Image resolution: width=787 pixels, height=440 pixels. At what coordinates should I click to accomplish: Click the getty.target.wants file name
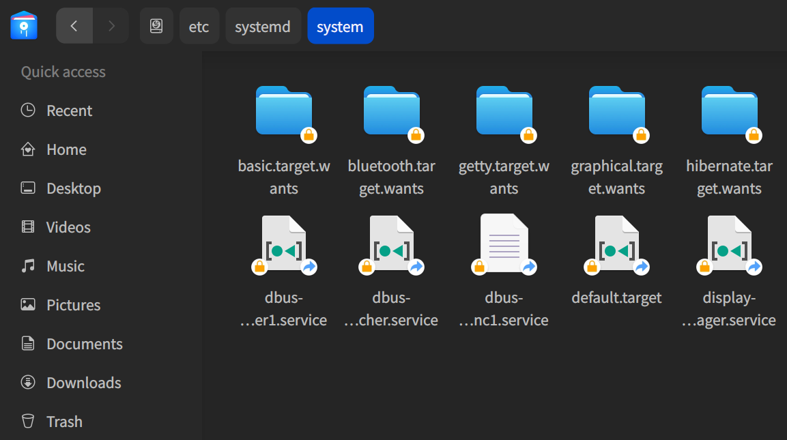(504, 177)
